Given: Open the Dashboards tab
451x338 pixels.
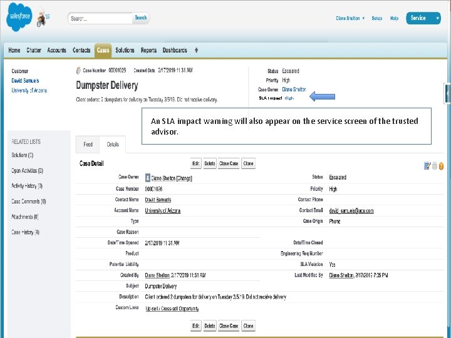Looking at the screenshot, I should (x=175, y=50).
